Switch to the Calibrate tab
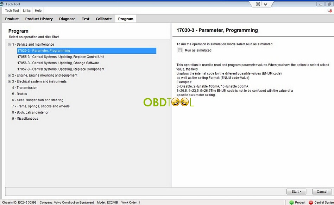The width and height of the screenshot is (334, 205). pyautogui.click(x=104, y=19)
